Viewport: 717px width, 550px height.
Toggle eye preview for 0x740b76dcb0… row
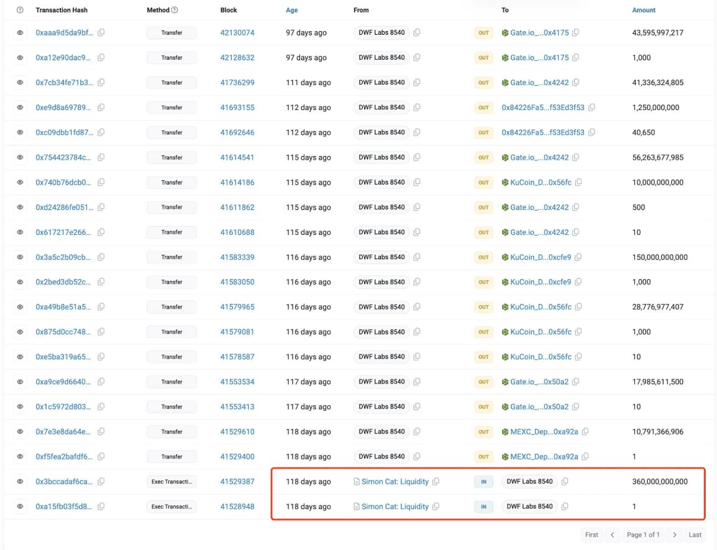click(x=20, y=182)
